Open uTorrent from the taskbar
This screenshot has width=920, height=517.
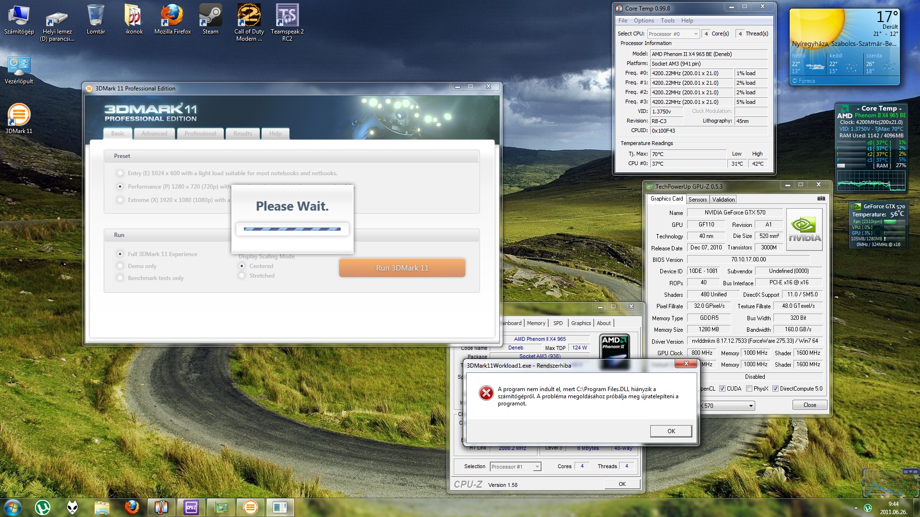click(x=43, y=507)
